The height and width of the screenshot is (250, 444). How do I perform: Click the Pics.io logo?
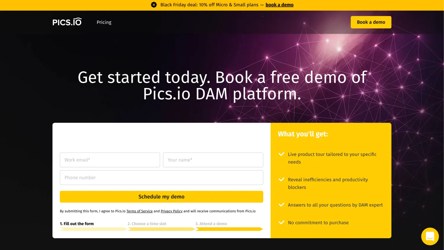coord(67,22)
